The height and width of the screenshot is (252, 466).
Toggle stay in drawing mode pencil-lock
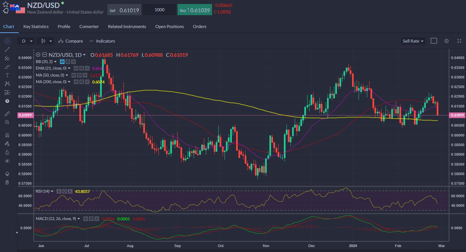(x=7, y=143)
